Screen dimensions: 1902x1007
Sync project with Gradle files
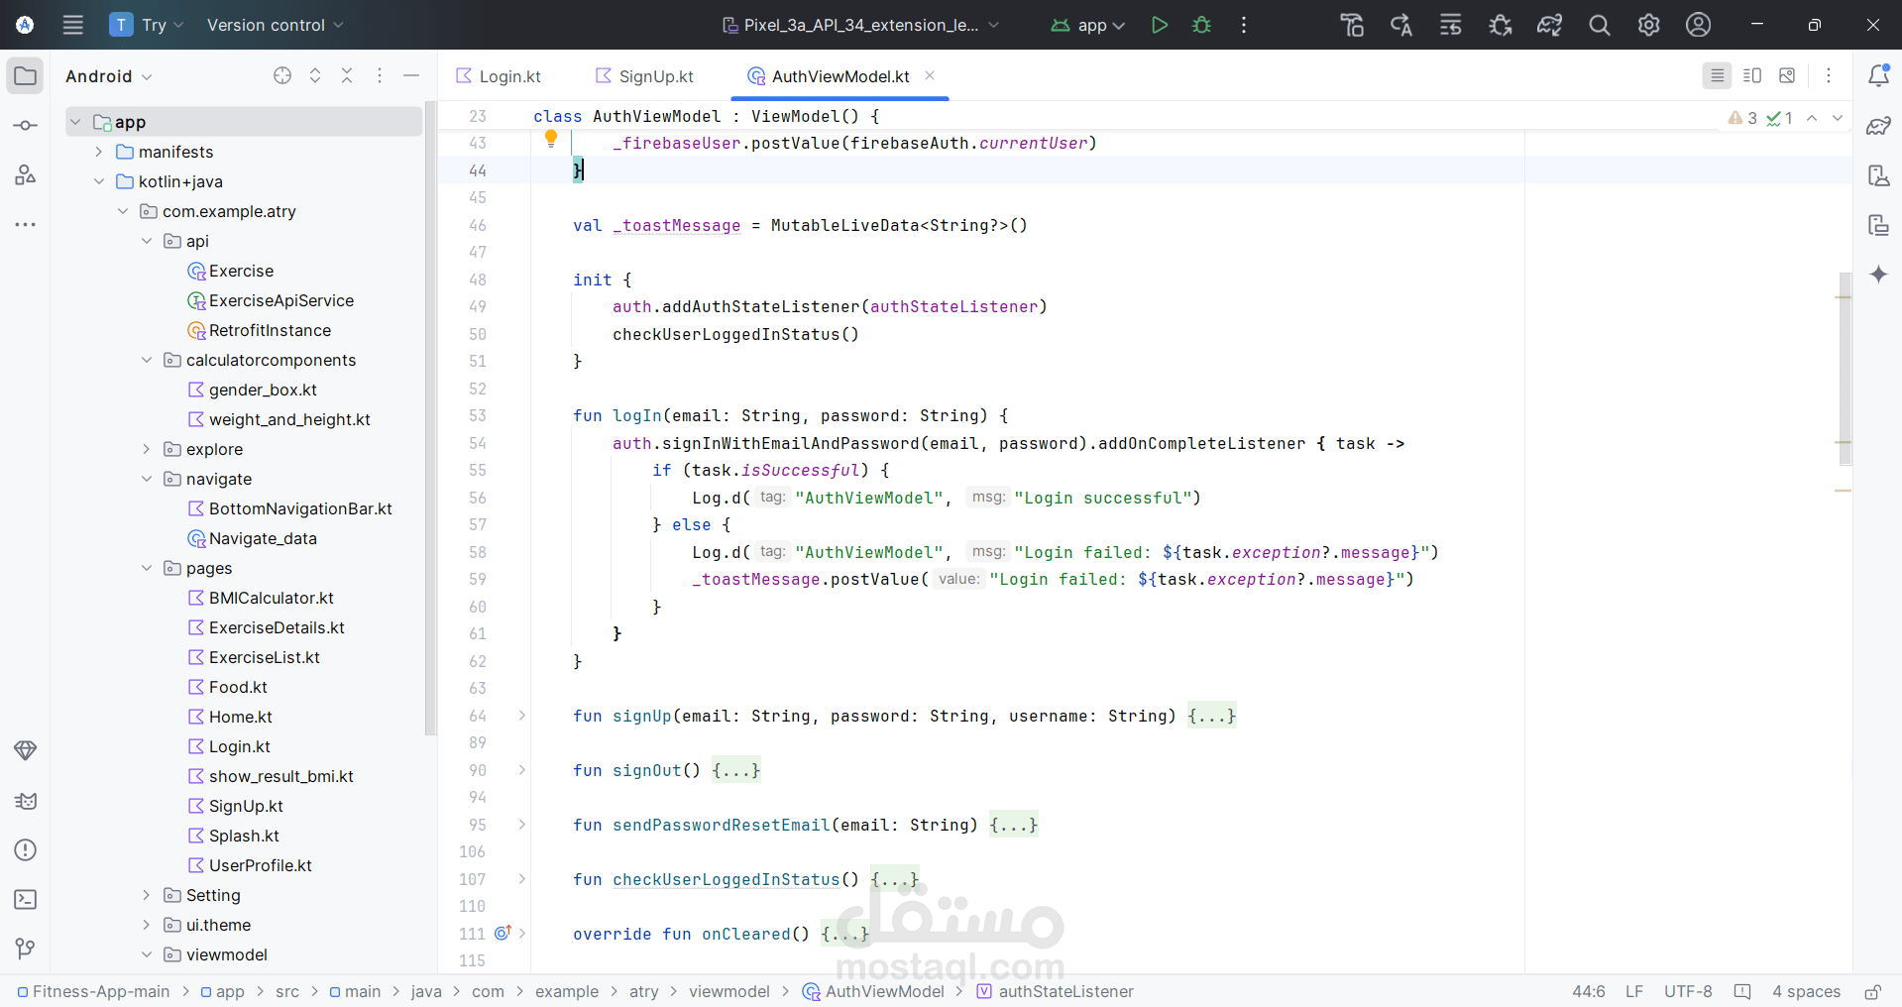(x=1549, y=25)
